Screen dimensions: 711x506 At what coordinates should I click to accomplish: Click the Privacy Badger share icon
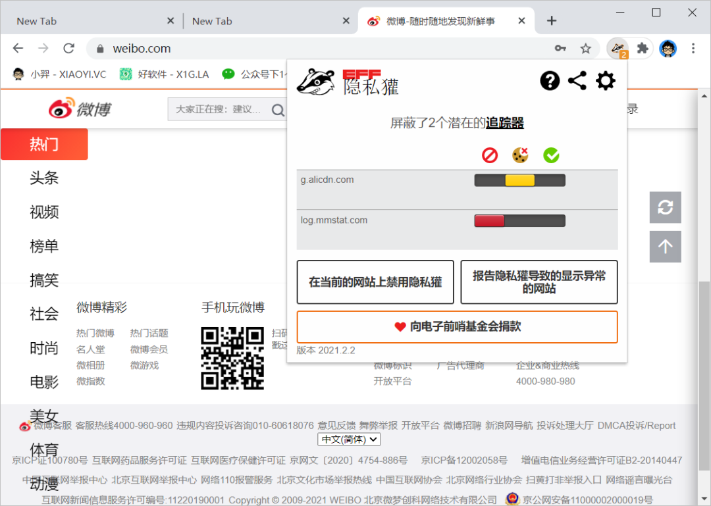click(577, 81)
